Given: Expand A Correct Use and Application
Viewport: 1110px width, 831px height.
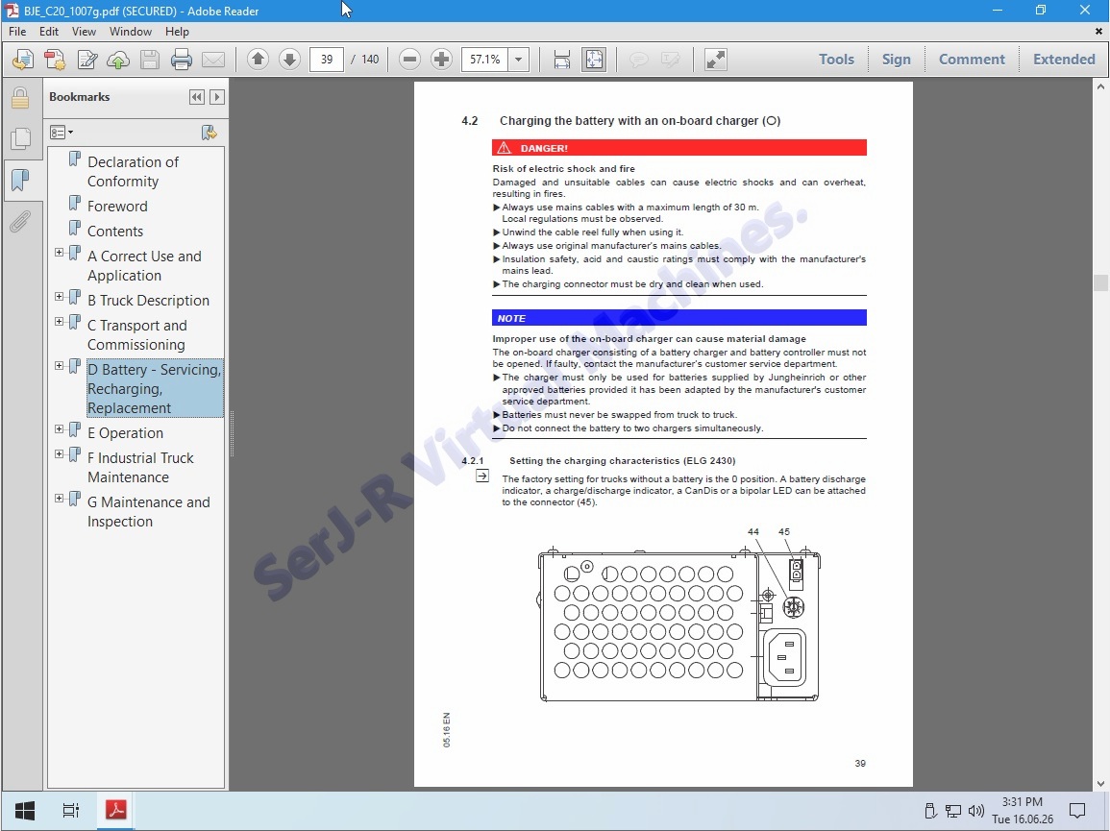Looking at the screenshot, I should (59, 252).
